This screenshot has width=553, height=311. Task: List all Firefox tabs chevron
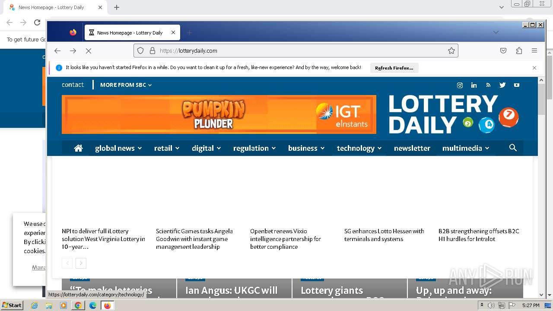(496, 32)
